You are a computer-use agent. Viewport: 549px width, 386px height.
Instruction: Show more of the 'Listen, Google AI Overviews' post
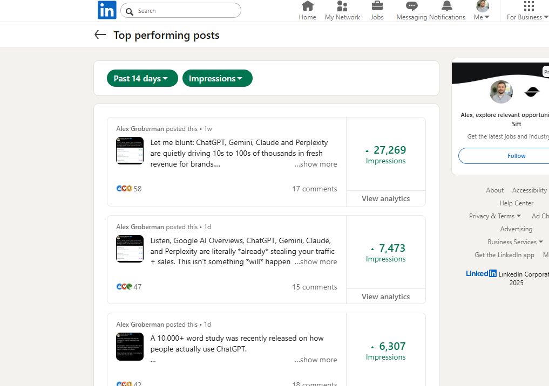[316, 261]
